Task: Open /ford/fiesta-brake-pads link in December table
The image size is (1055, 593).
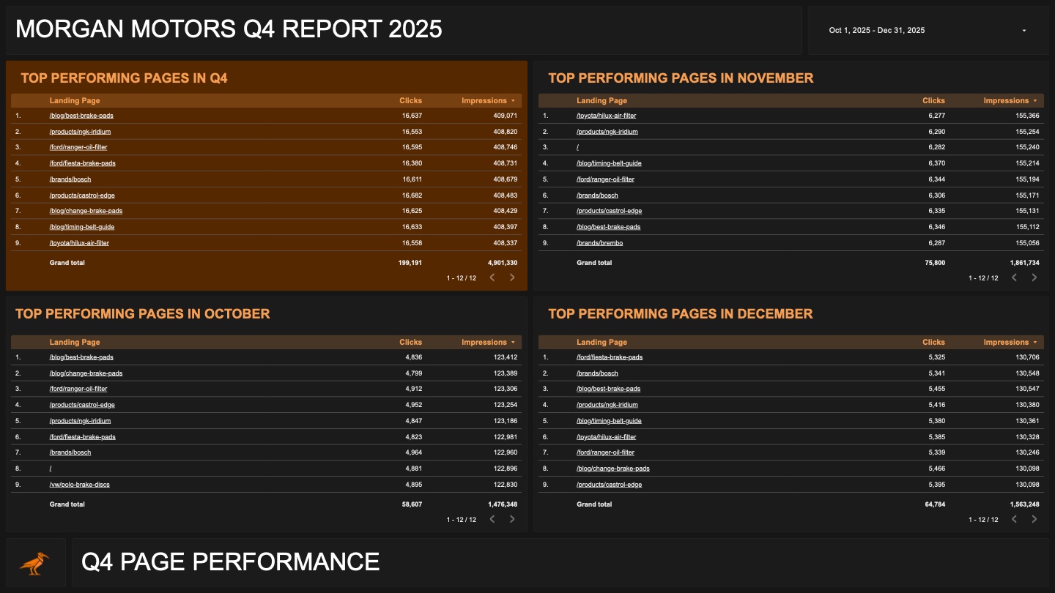Action: [x=610, y=357]
